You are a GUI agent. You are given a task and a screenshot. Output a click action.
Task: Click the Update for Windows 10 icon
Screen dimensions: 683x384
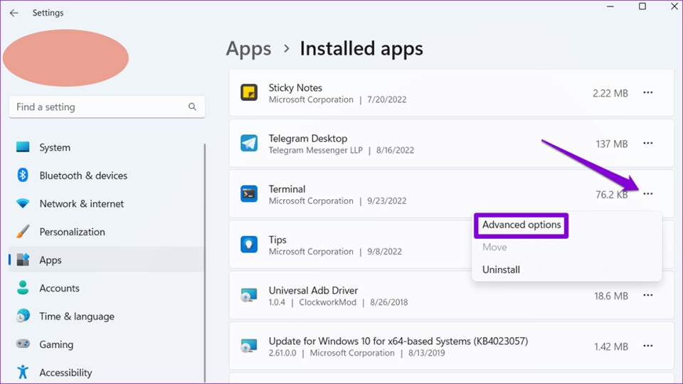pos(249,346)
